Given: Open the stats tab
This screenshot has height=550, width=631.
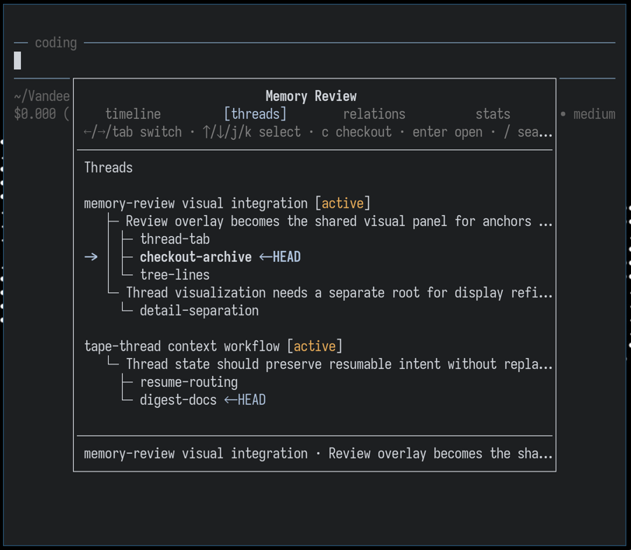Looking at the screenshot, I should point(493,114).
